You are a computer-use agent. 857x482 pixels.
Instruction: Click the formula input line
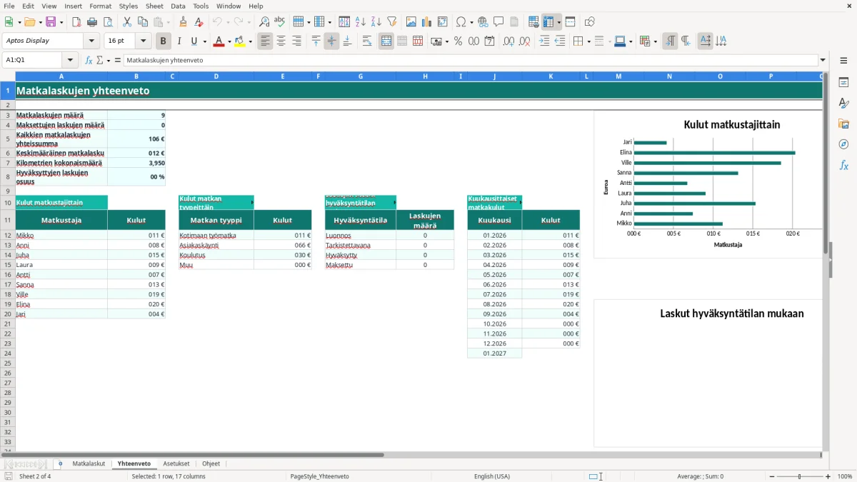click(470, 60)
